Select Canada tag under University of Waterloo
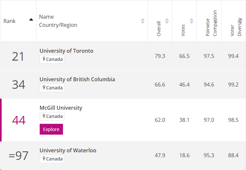Image resolution: width=246 pixels, height=170 pixels. [52, 159]
